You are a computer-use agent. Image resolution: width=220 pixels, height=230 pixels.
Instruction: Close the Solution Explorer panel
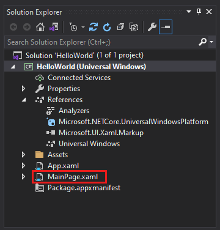(x=209, y=12)
